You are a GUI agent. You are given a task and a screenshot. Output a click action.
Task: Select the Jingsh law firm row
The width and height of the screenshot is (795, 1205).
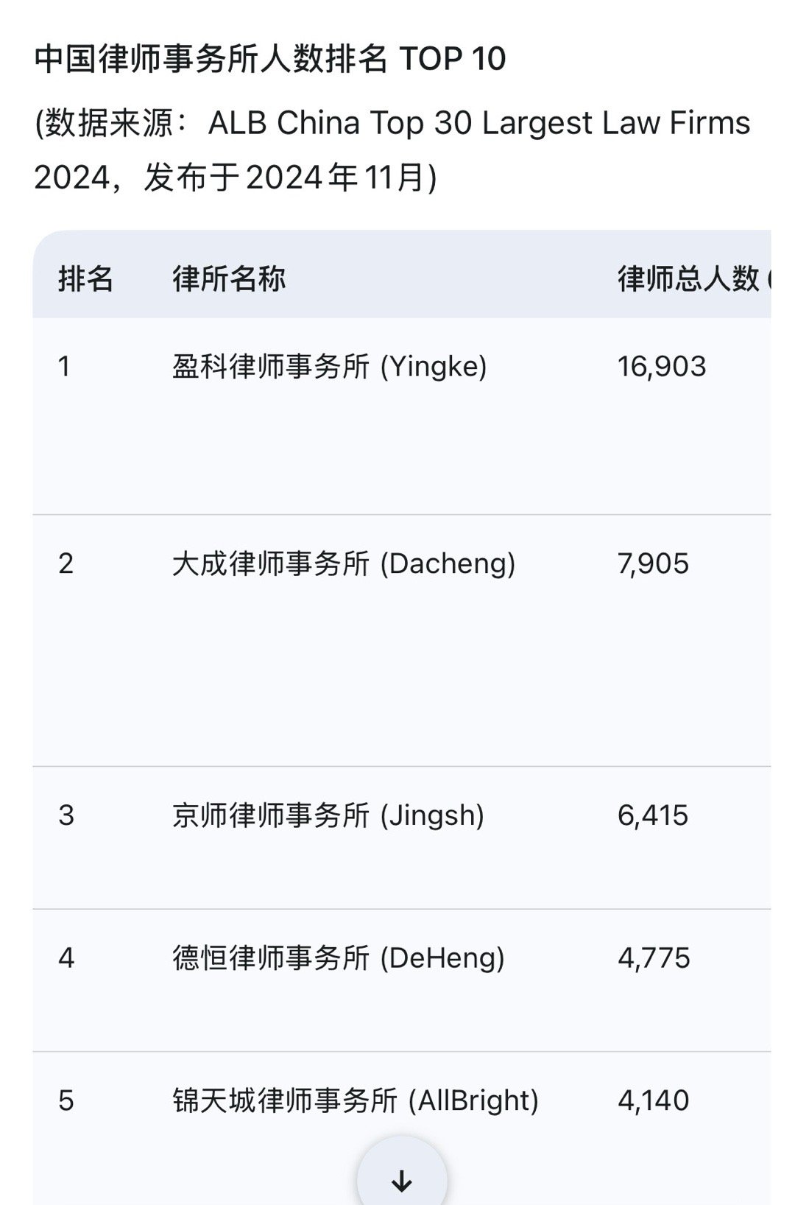pyautogui.click(x=326, y=815)
